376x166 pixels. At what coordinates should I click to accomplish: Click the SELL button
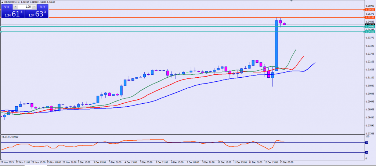(x=7, y=7)
